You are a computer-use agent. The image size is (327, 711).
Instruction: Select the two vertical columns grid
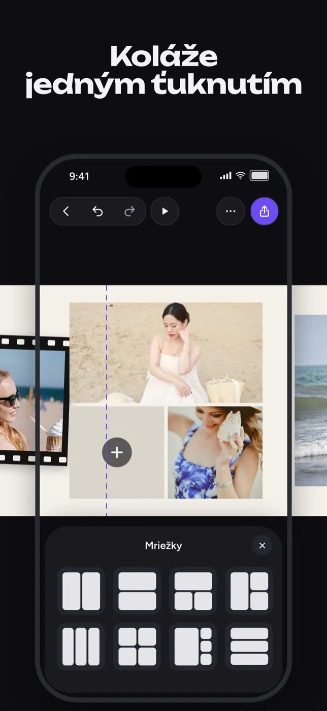[81, 591]
